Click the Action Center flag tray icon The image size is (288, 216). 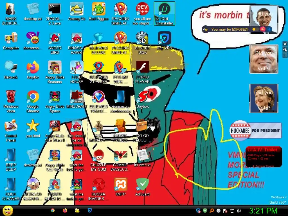tap(225, 211)
